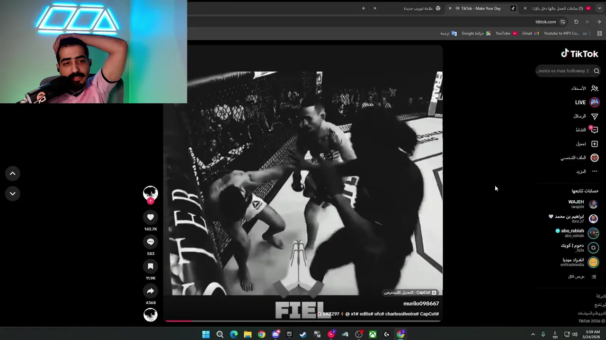This screenshot has width=606, height=340.
Task: Bookmark the video with 11.9K saves
Action: [x=151, y=266]
